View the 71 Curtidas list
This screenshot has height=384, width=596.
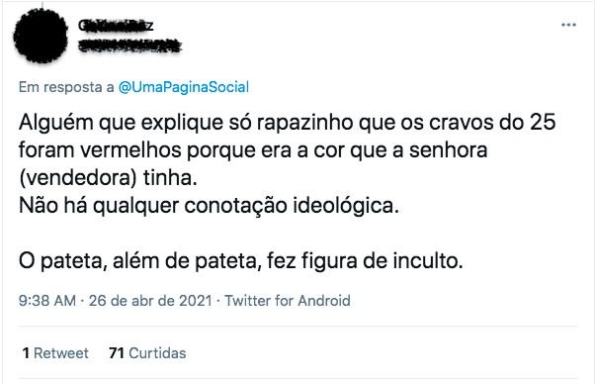point(147,353)
